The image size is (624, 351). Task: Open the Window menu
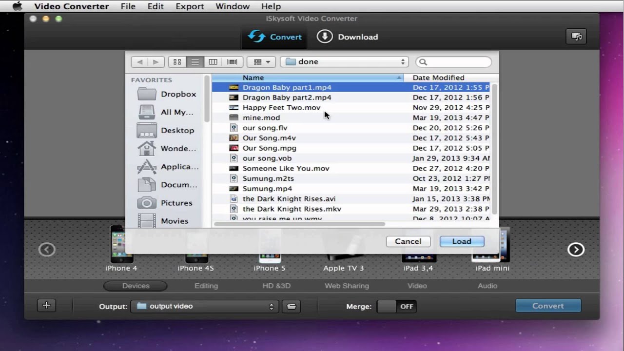[x=233, y=6]
